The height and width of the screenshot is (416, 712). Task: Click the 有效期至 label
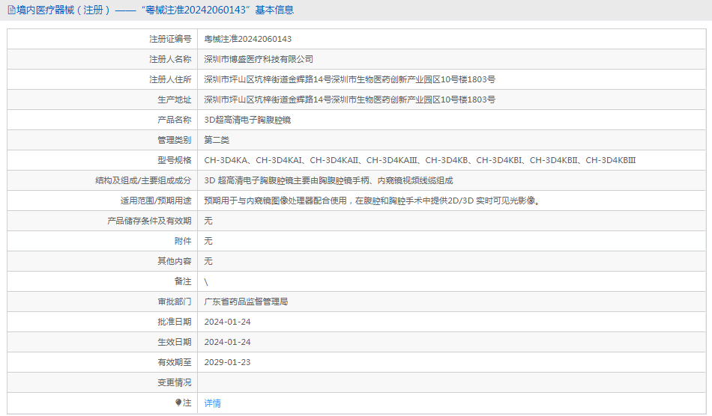click(175, 363)
